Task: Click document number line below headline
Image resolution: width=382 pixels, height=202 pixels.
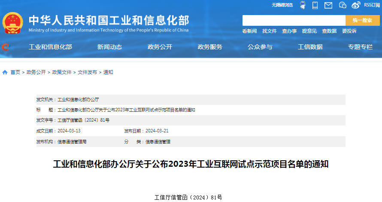Action: 188,197
